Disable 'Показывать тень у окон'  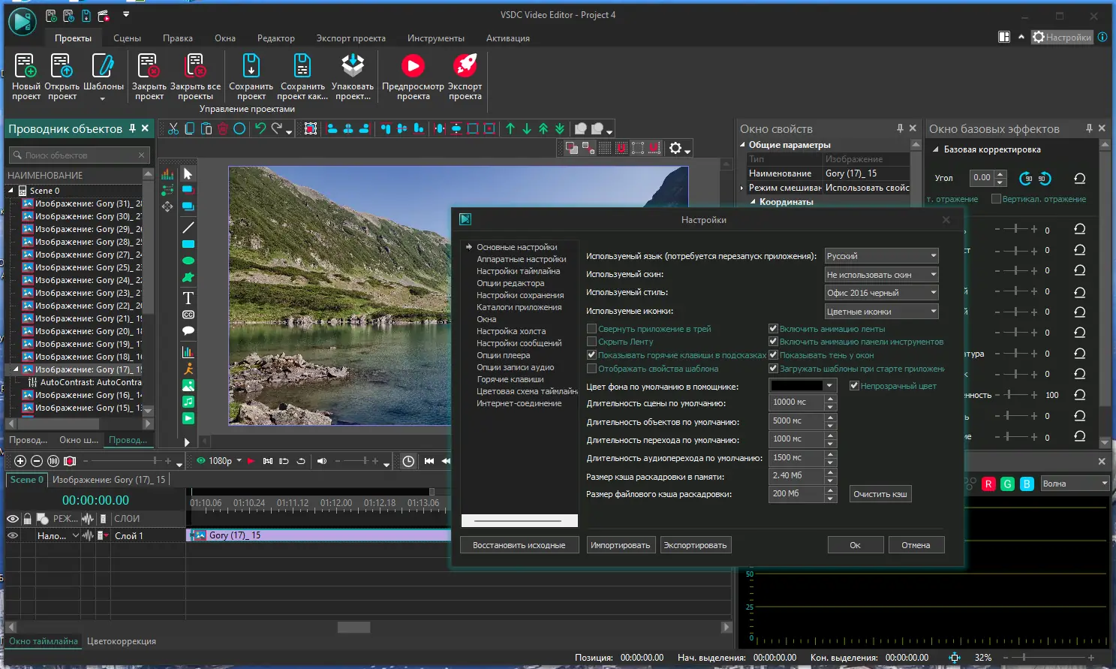(x=774, y=354)
